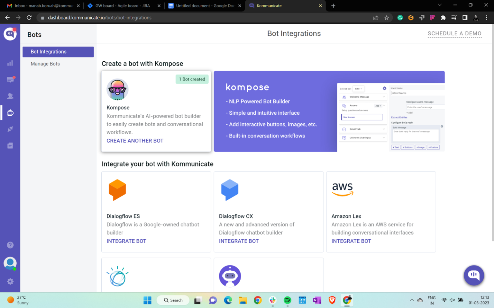The image size is (494, 308).
Task: Open the chat widget bubble at bottom right
Action: pyautogui.click(x=474, y=276)
